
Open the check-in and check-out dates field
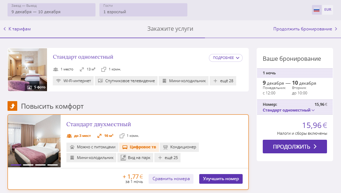[x=52, y=10]
